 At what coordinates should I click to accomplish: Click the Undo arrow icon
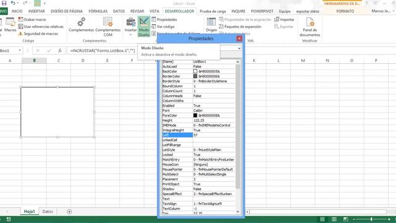click(x=13, y=3)
